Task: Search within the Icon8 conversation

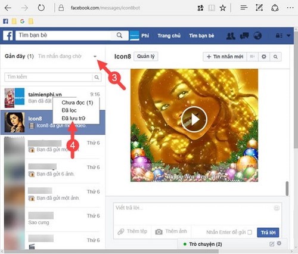Action: pos(275,57)
